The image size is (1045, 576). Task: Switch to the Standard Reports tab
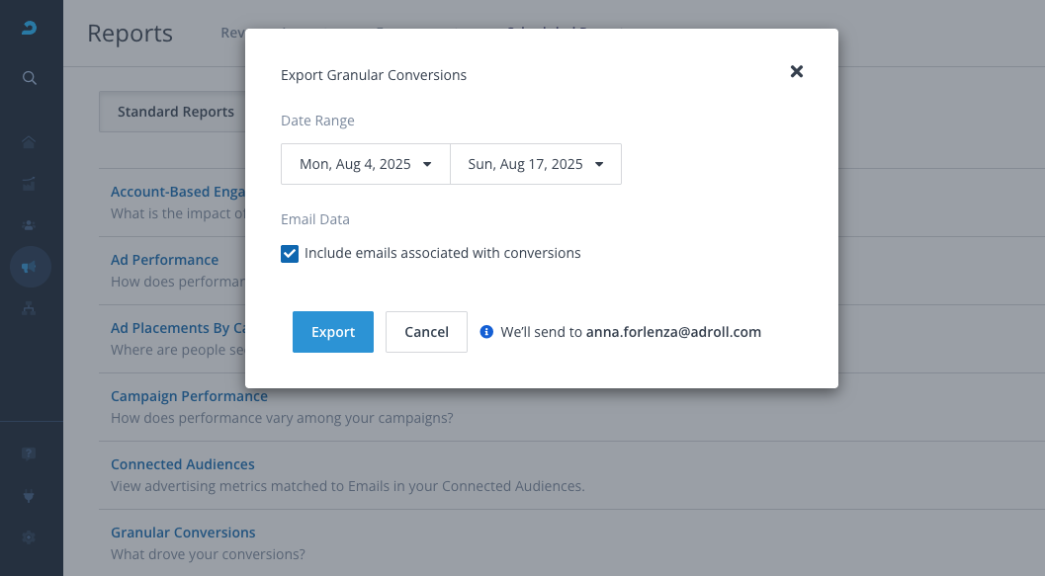click(175, 112)
